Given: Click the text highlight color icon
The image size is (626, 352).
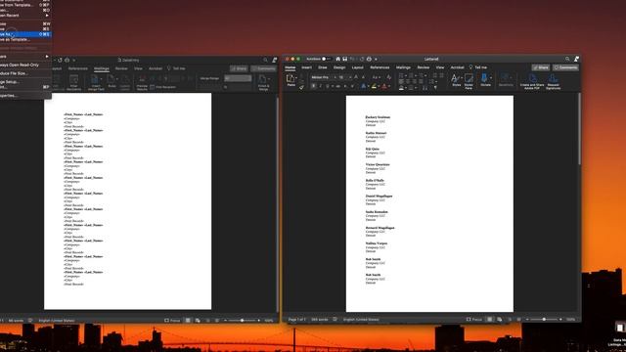Looking at the screenshot, I should coord(374,86).
